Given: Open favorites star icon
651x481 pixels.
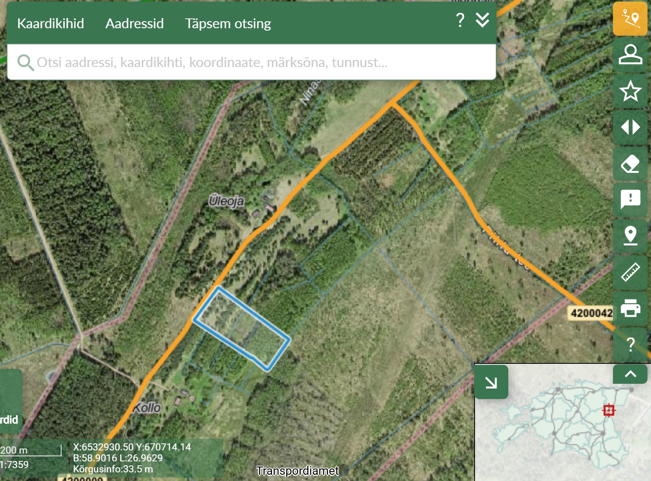Looking at the screenshot, I should [x=630, y=91].
